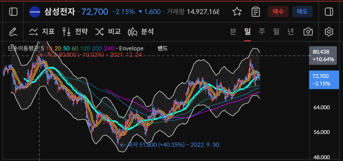Switch to 일 daily chart interval
This screenshot has width=343, height=161.
pyautogui.click(x=248, y=32)
